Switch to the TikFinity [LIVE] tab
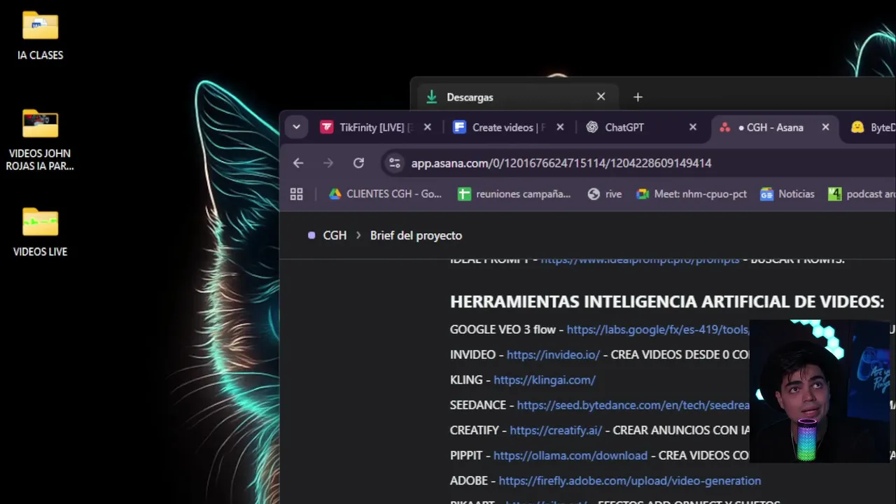 pos(375,127)
